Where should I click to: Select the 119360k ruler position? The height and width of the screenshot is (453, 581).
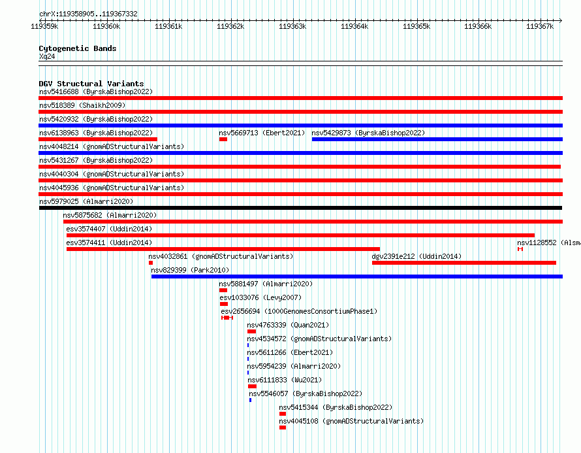pyautogui.click(x=106, y=26)
